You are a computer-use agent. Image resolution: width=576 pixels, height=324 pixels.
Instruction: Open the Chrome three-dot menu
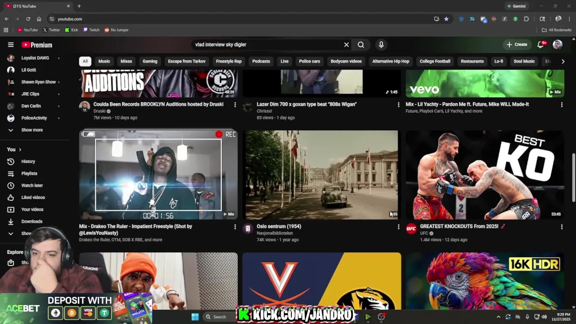569,19
